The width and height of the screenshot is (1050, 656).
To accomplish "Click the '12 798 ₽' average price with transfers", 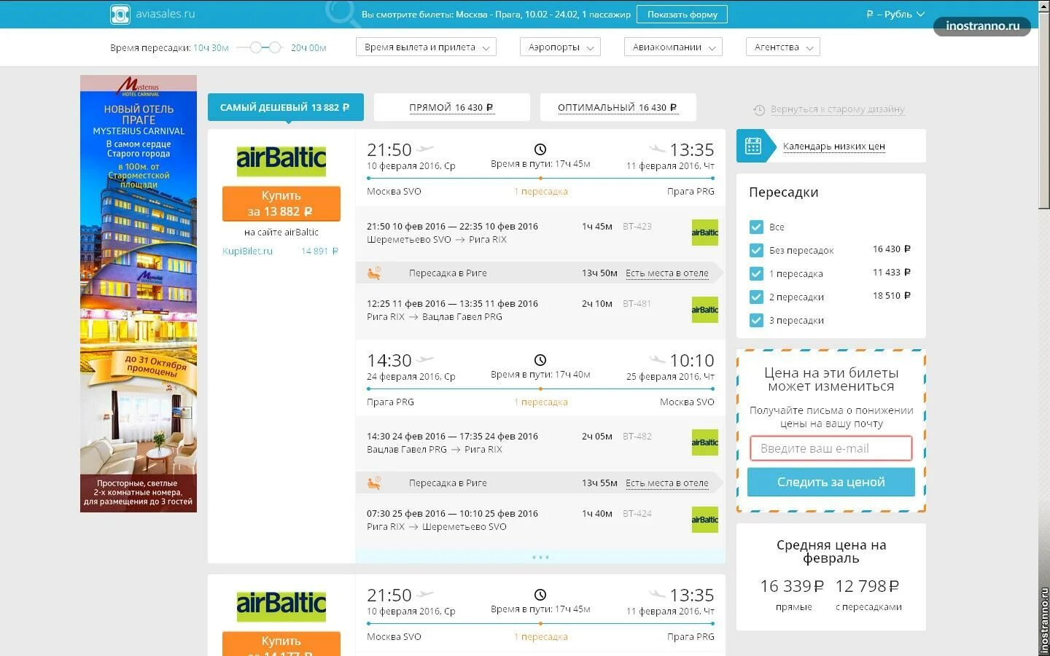I will [867, 586].
